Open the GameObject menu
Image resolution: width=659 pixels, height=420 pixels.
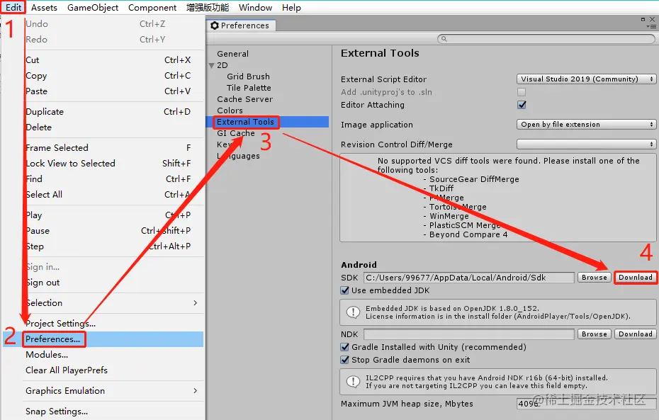(x=93, y=8)
